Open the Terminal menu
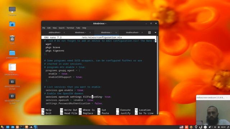The height and width of the screenshot is (129, 230). coord(70,28)
